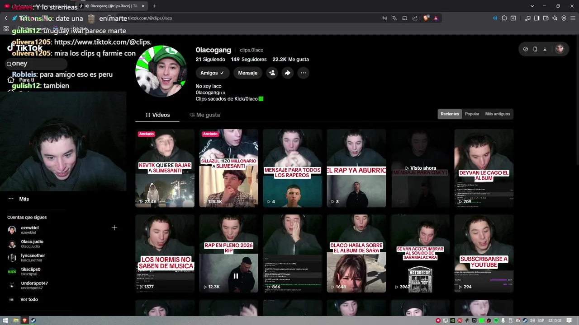The image size is (579, 325).
Task: Pause the RAP EN PLENO 2026 preview
Action: (x=236, y=276)
